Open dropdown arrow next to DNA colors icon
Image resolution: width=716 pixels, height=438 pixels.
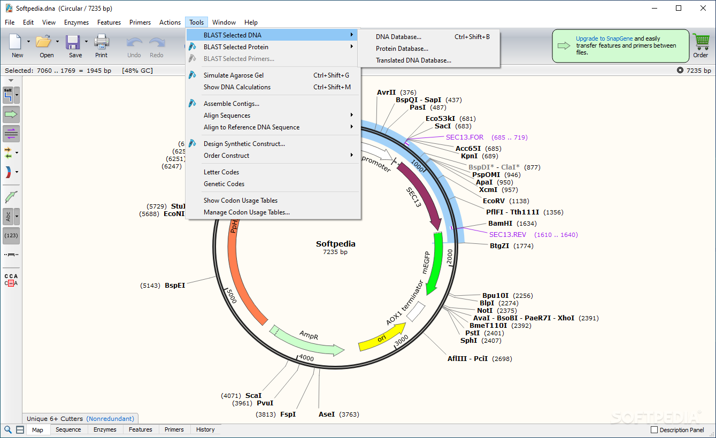(17, 172)
